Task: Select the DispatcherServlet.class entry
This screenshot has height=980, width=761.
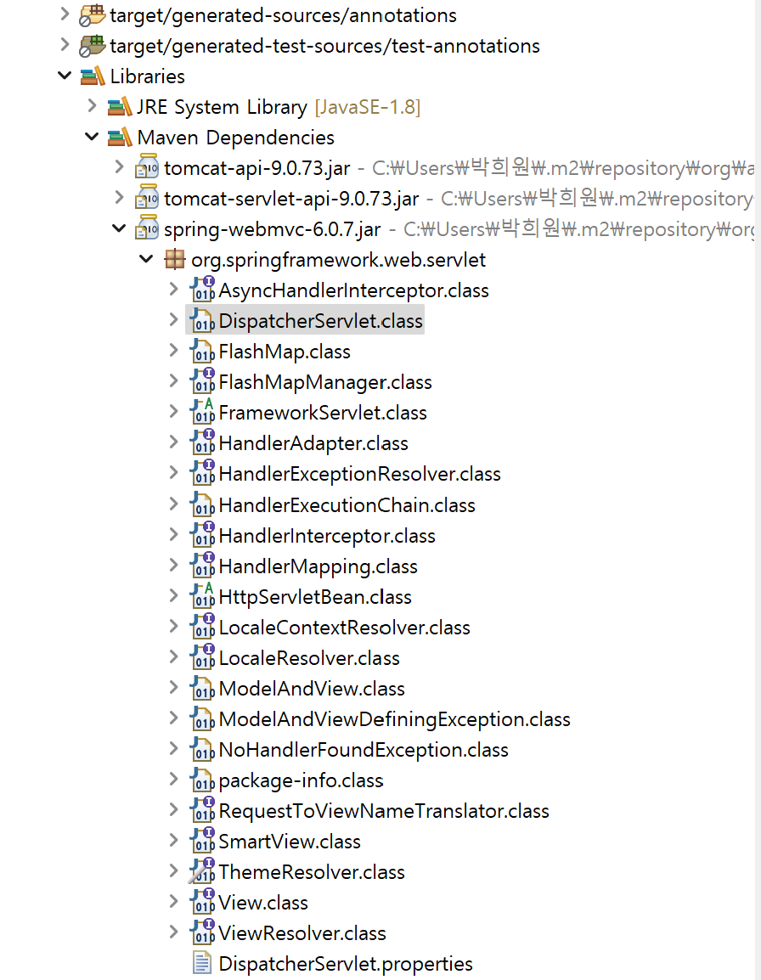Action: click(x=321, y=321)
